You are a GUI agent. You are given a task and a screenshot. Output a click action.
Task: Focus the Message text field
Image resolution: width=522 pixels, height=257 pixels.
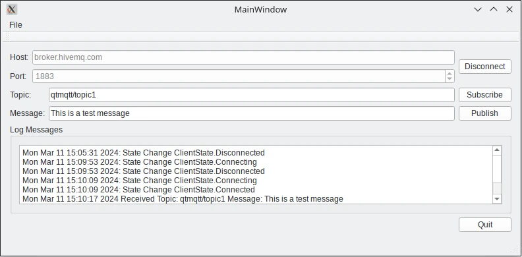[251, 113]
